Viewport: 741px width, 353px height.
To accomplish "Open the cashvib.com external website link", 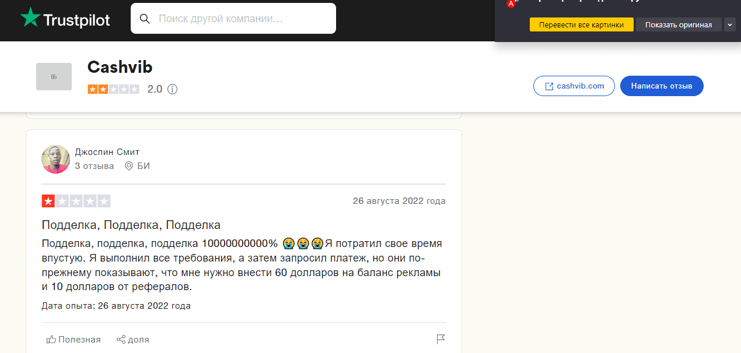I will (x=574, y=86).
